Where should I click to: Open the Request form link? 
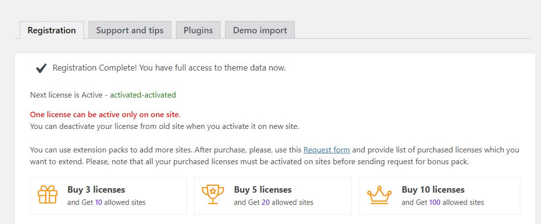tap(327, 150)
